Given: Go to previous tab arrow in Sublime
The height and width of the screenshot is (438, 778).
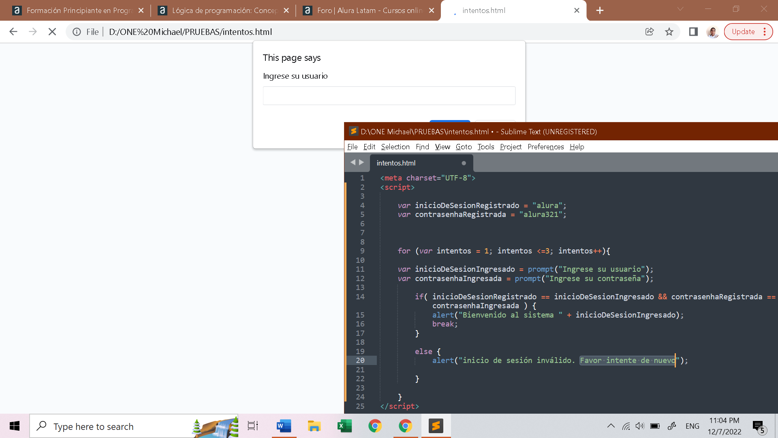Looking at the screenshot, I should pyautogui.click(x=353, y=162).
